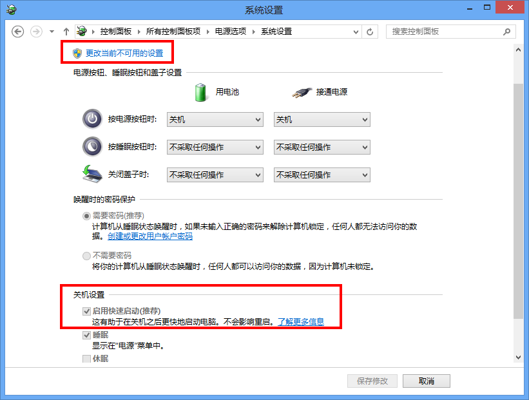Refresh the control panel page
This screenshot has width=529, height=400.
(370, 32)
